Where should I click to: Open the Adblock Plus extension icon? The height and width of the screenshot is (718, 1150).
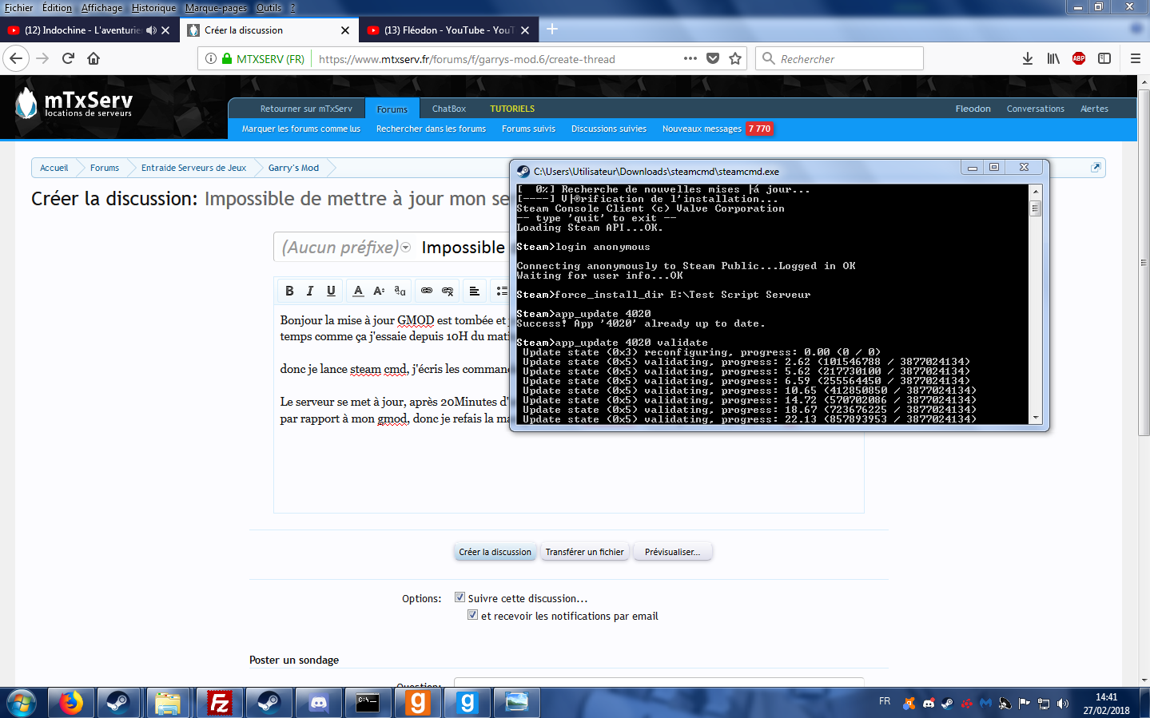click(1079, 58)
